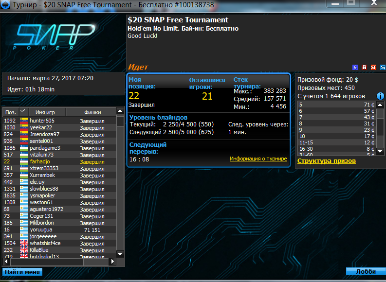Click player list scroll-down arrow
This screenshot has width=386, height=282.
(120, 254)
